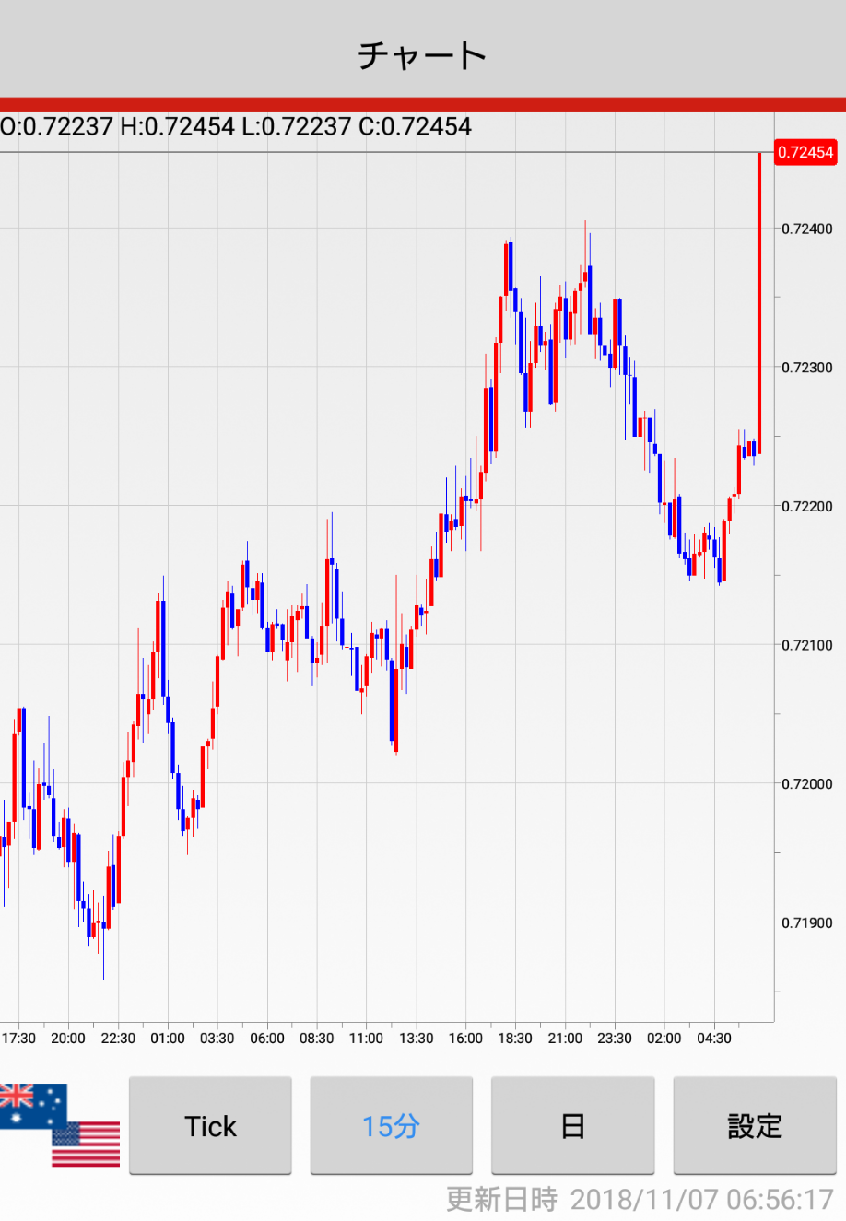The width and height of the screenshot is (846, 1221).
Task: Tap the red 0.72454 current price label
Action: 805,152
